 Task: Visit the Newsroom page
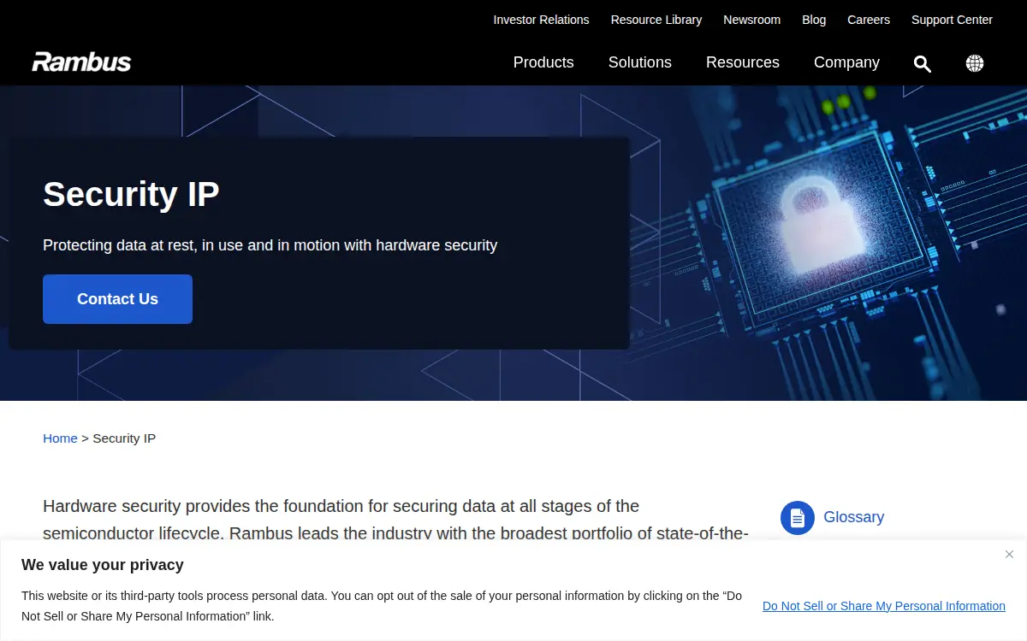[751, 20]
